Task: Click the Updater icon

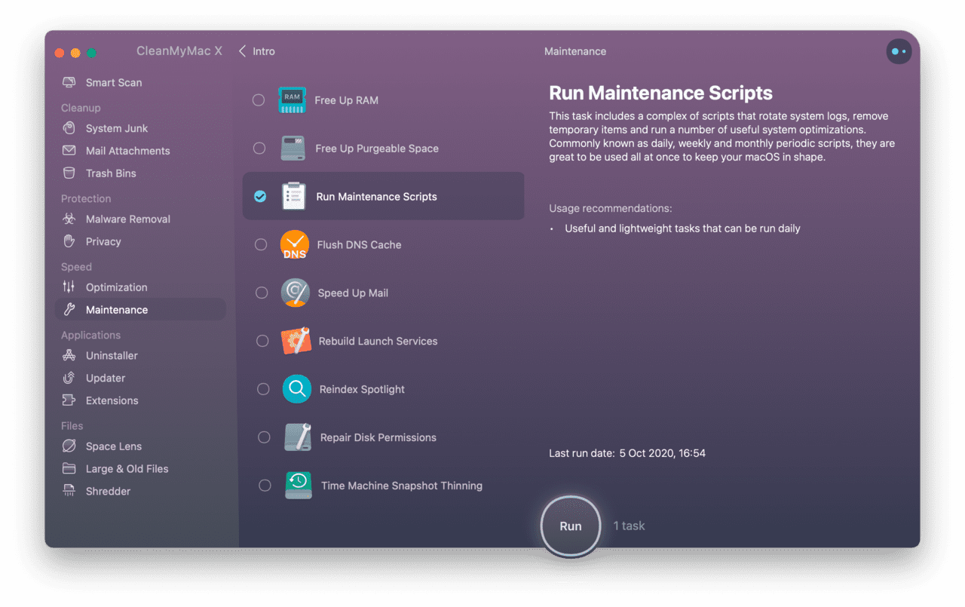Action: coord(69,378)
